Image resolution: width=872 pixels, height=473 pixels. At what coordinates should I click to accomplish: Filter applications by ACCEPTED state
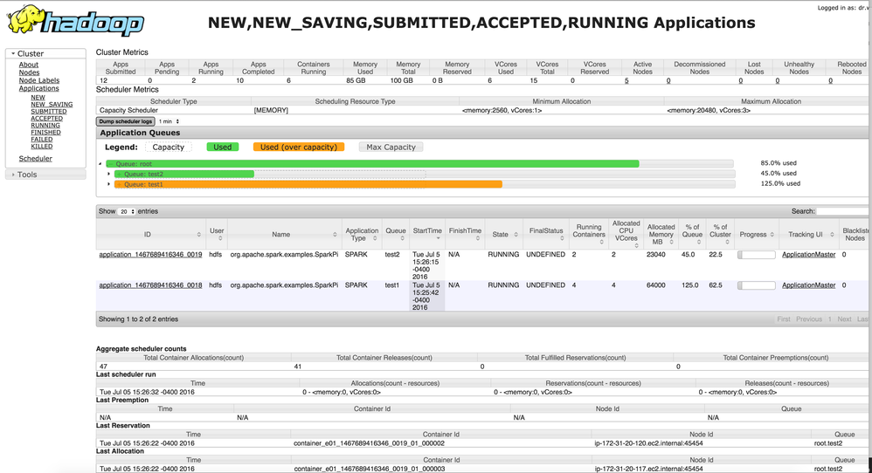coord(46,119)
